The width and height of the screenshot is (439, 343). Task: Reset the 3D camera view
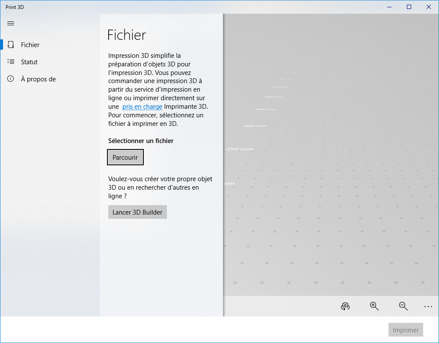(345, 306)
